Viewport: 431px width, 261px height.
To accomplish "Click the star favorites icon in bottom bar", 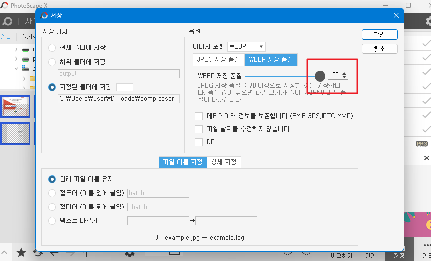I will pos(21,253).
